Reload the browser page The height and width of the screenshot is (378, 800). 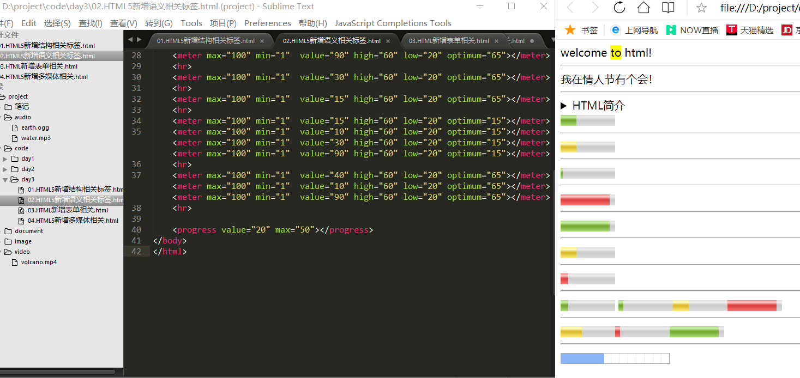pyautogui.click(x=619, y=8)
